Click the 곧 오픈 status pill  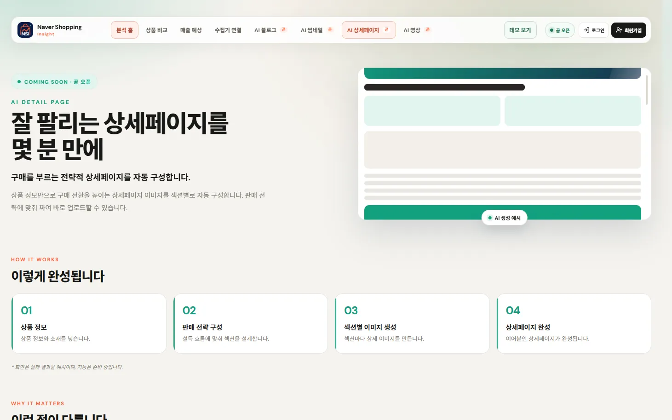click(x=560, y=30)
